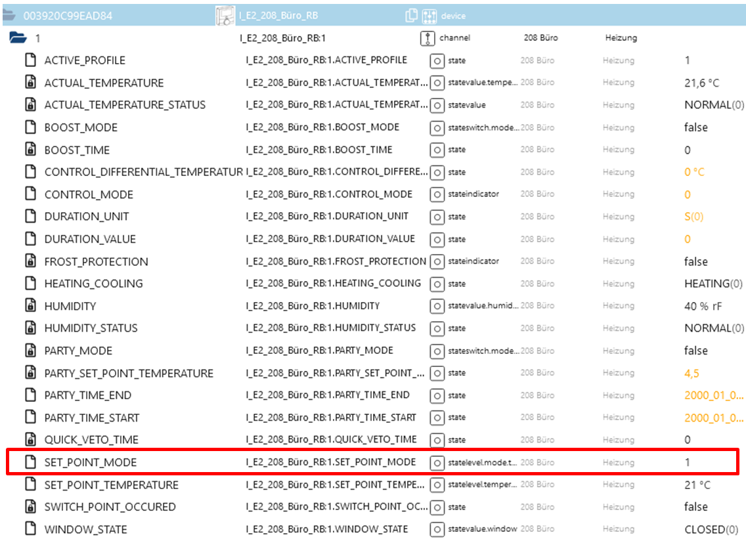Click the locked file icon of ACTUAL_TEMPERATURE
This screenshot has height=541, width=746.
click(x=30, y=82)
